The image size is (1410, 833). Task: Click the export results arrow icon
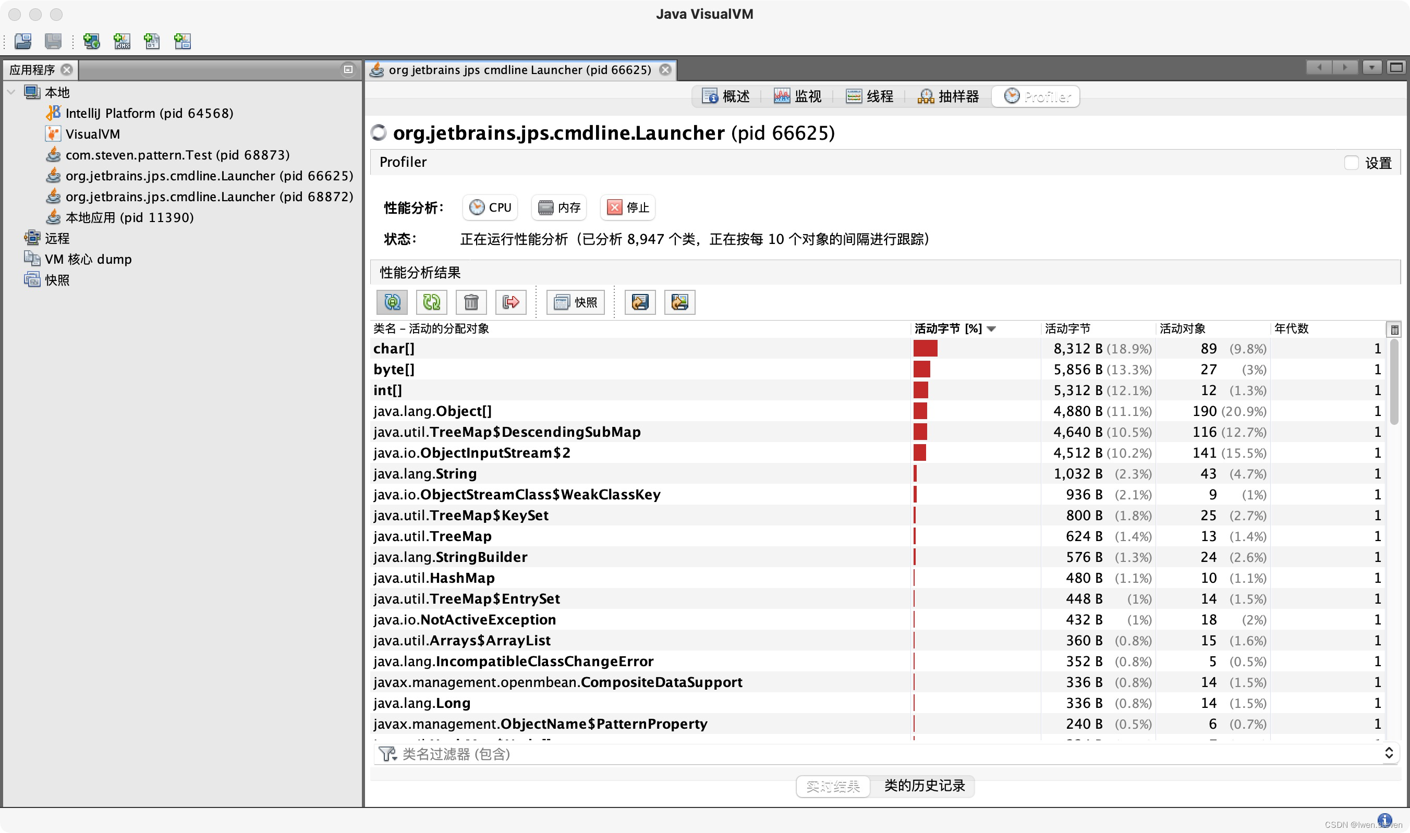pyautogui.click(x=510, y=302)
